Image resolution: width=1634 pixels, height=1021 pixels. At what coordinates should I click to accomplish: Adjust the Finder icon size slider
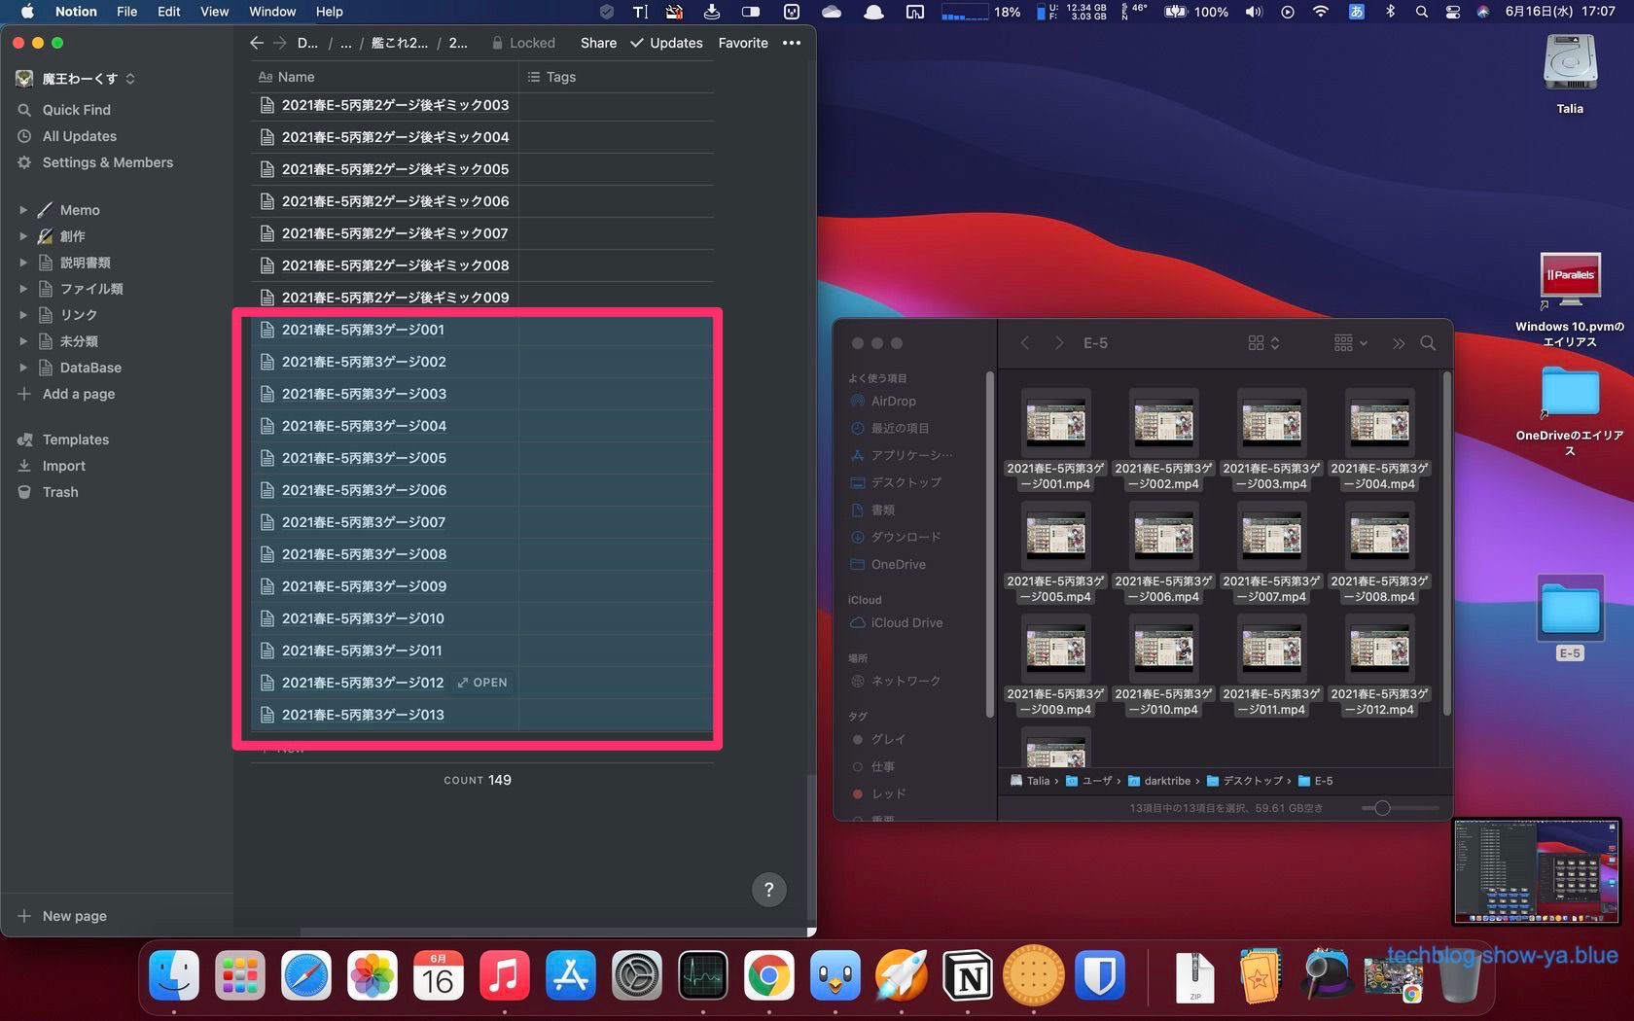(x=1382, y=808)
